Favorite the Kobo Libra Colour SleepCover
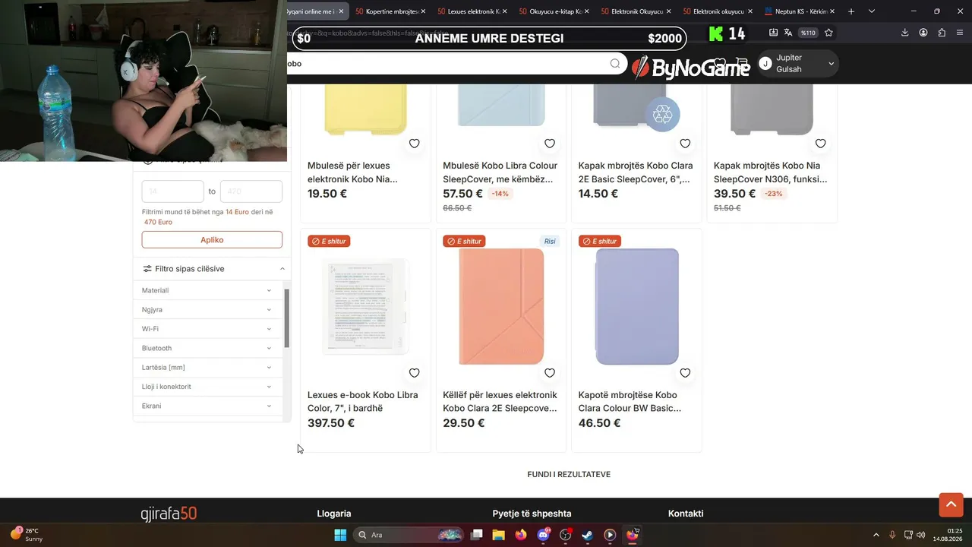 tap(550, 144)
